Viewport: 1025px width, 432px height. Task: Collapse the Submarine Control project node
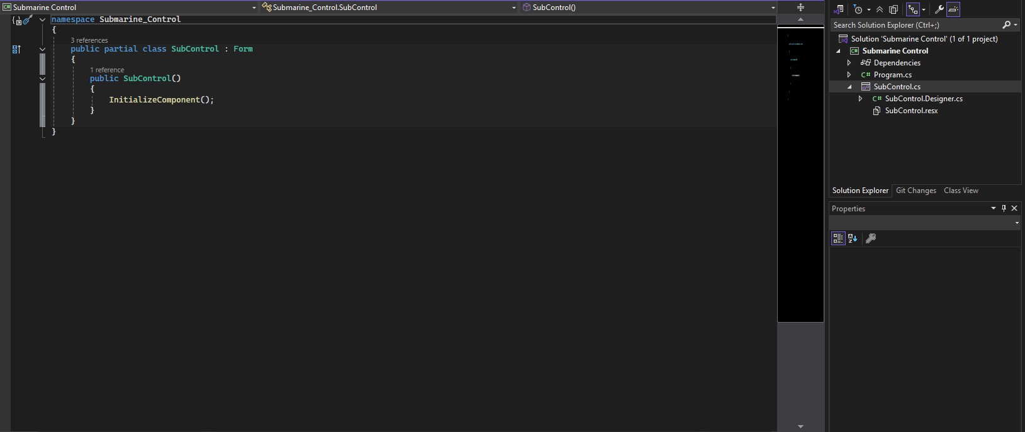point(838,51)
